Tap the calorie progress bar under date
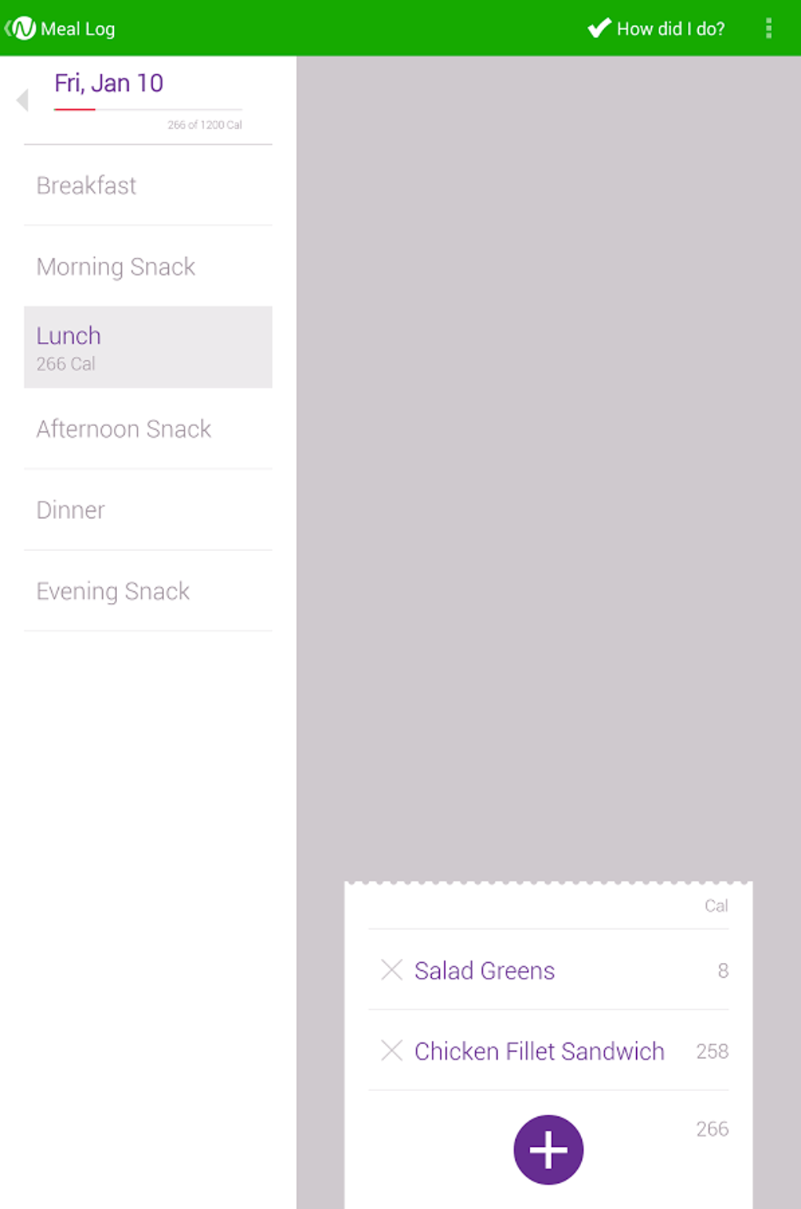801x1209 pixels. point(148,109)
